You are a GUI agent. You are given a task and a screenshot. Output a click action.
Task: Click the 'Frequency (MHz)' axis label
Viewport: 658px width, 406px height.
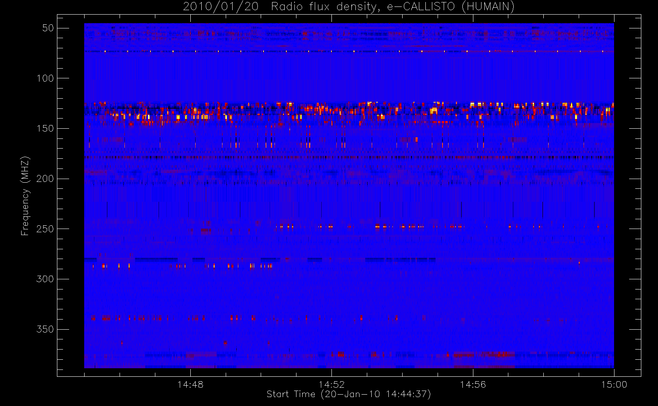coord(25,196)
